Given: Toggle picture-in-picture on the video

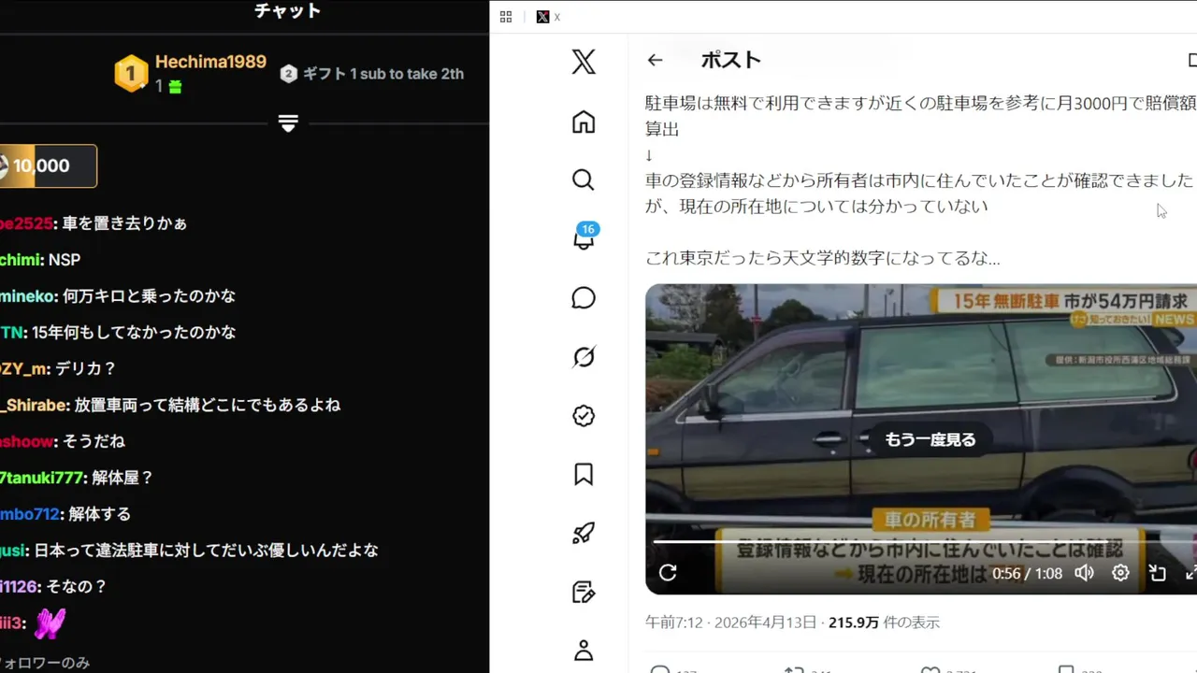Looking at the screenshot, I should (1158, 573).
